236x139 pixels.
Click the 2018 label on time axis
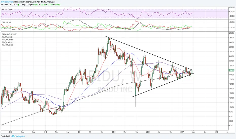click(216, 132)
